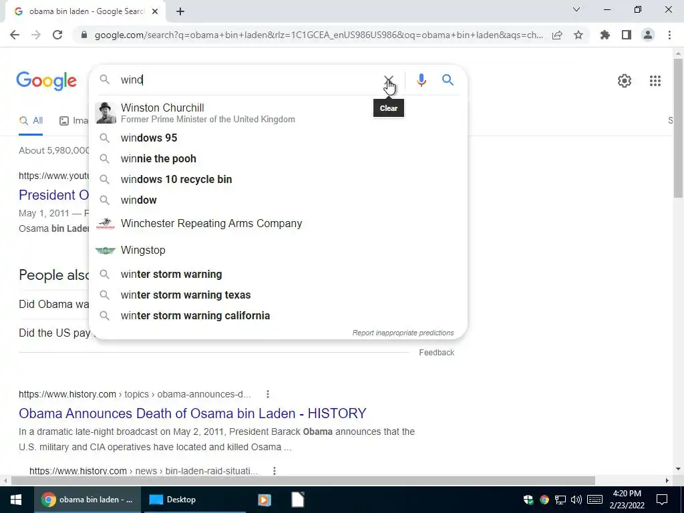The height and width of the screenshot is (513, 684).
Task: Choose winter storm warning suggestion
Action: tap(278, 275)
